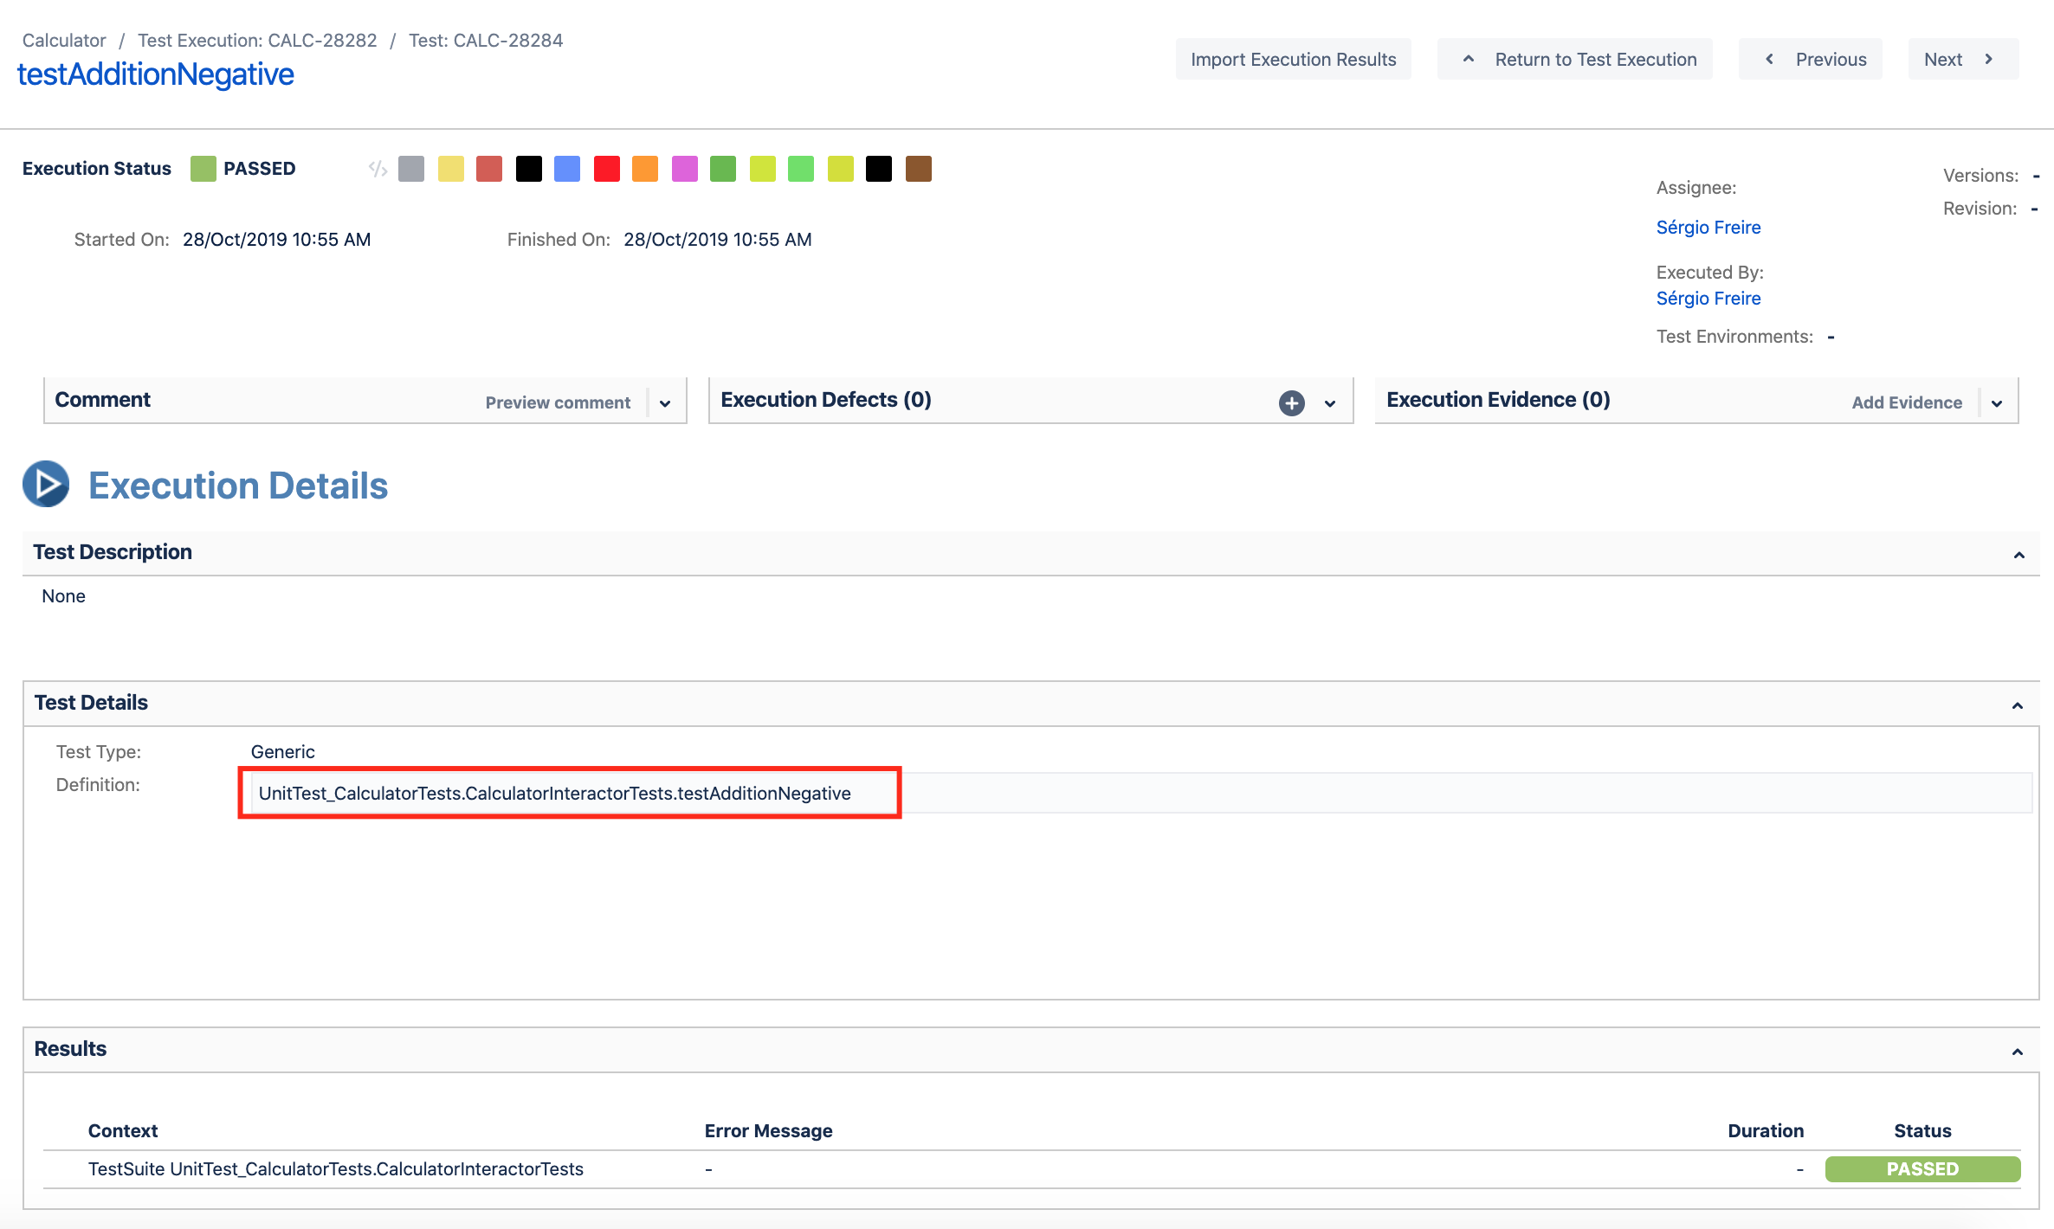Open Test Execution: CALC-28282 breadcrumb

(x=257, y=40)
